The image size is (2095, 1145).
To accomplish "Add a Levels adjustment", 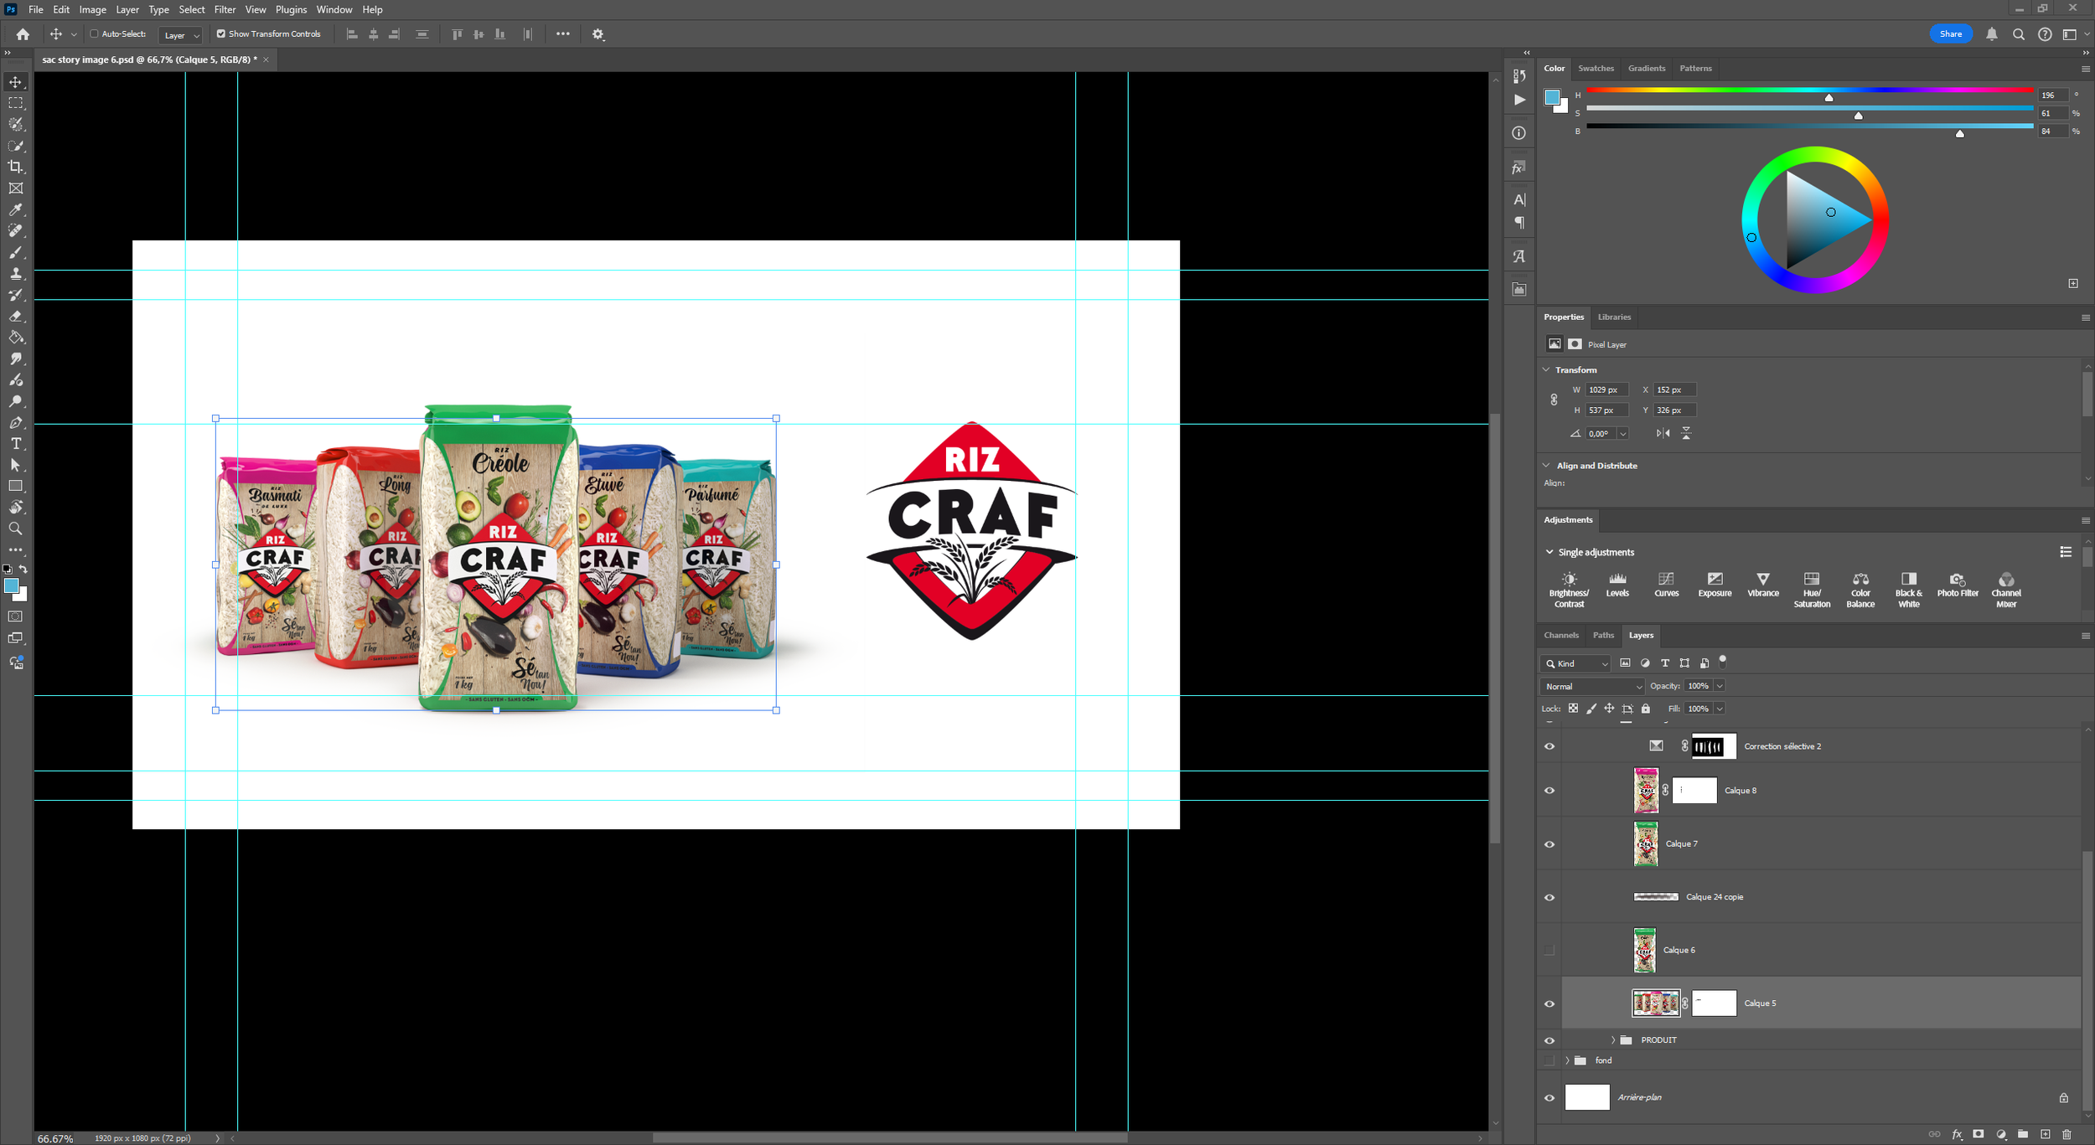I will point(1617,585).
